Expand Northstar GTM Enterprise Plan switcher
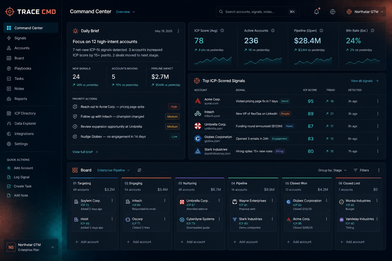Viewport: 392px width, 261px height. [x=31, y=247]
